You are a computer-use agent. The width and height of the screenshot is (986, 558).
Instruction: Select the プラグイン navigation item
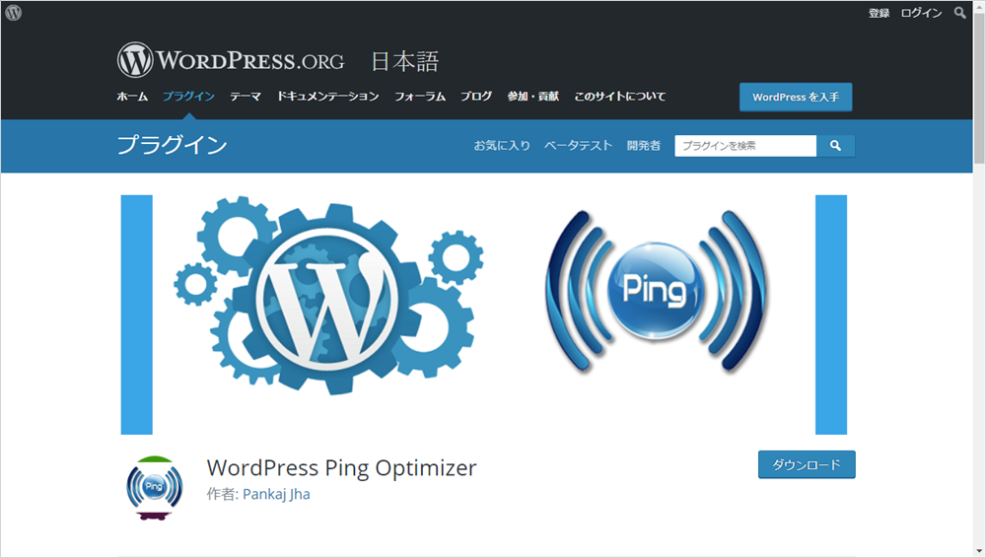[188, 97]
